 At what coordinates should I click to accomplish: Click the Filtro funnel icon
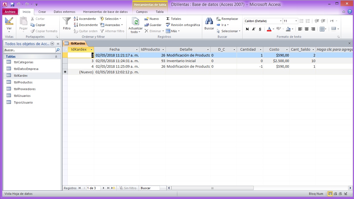(x=67, y=22)
